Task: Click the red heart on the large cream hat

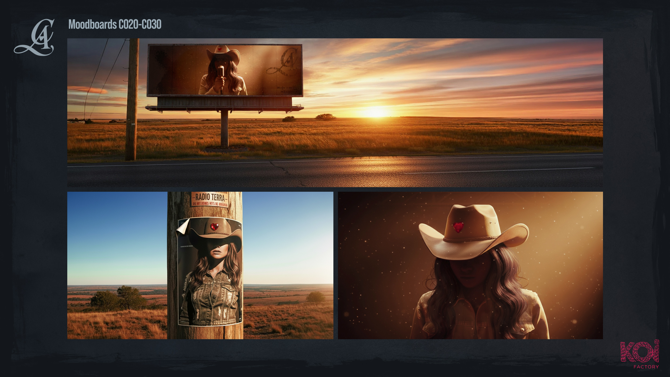Action: click(458, 227)
